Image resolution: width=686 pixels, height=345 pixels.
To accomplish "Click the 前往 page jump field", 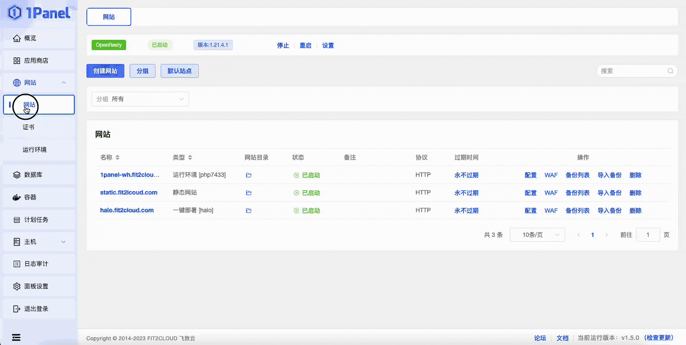I will (x=648, y=235).
